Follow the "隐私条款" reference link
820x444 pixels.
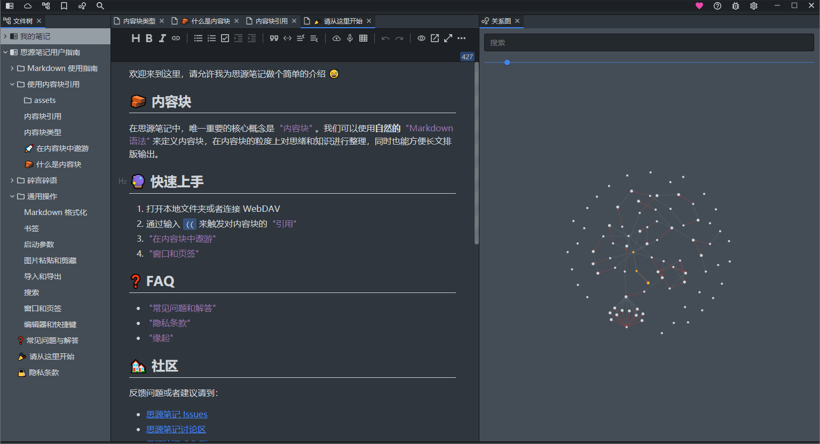[x=170, y=323]
